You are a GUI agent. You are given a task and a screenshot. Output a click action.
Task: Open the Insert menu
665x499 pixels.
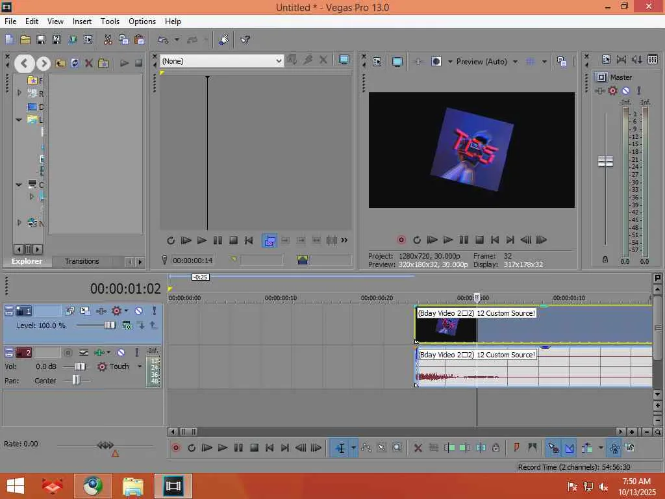tap(82, 21)
